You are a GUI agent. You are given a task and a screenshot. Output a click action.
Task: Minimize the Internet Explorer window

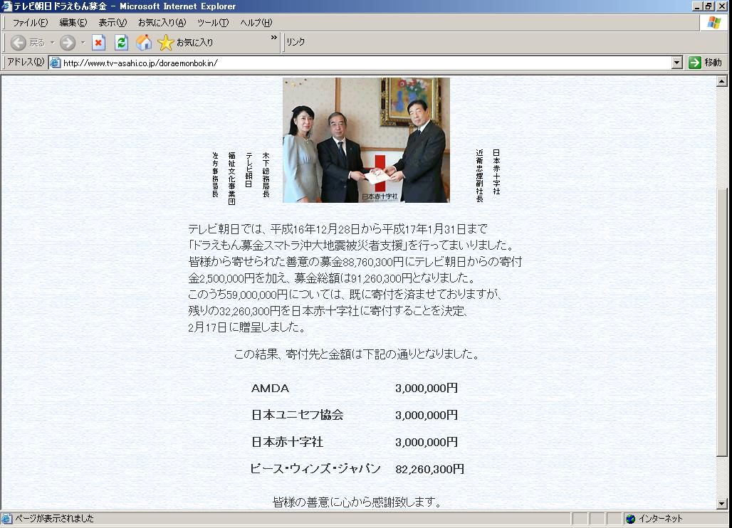697,6
